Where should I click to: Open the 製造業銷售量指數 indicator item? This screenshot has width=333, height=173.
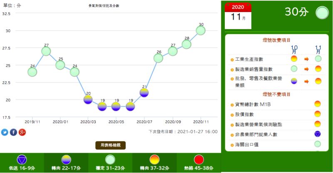pos(254,69)
